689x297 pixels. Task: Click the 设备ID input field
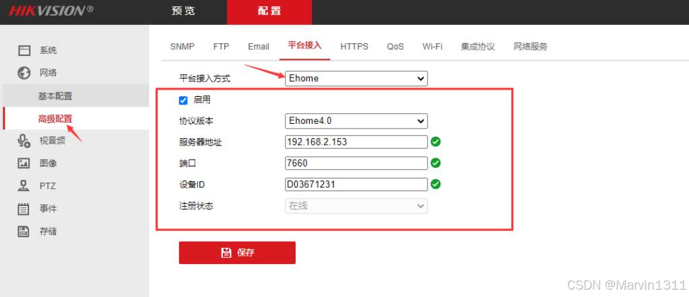[356, 184]
